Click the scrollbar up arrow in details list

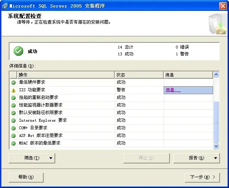[216, 75]
